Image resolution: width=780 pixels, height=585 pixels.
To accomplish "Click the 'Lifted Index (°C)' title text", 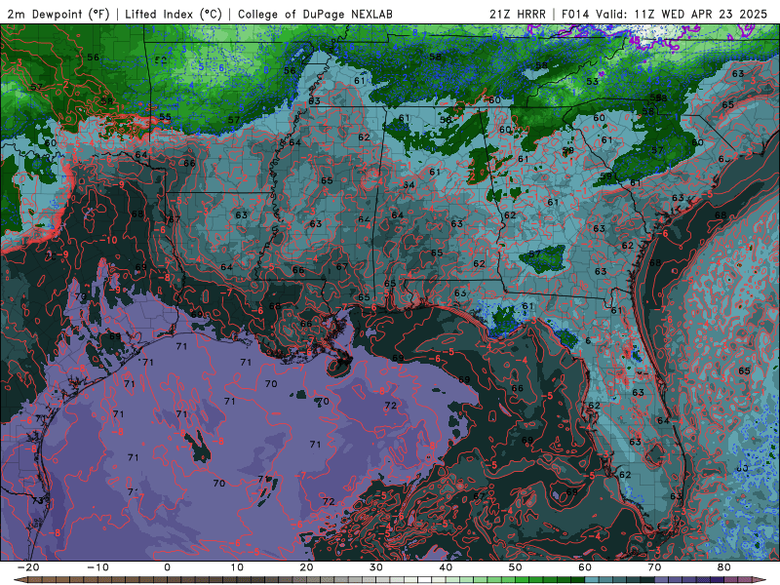I will tap(174, 14).
